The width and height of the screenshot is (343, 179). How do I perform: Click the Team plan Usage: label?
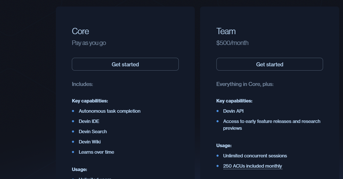(224, 145)
